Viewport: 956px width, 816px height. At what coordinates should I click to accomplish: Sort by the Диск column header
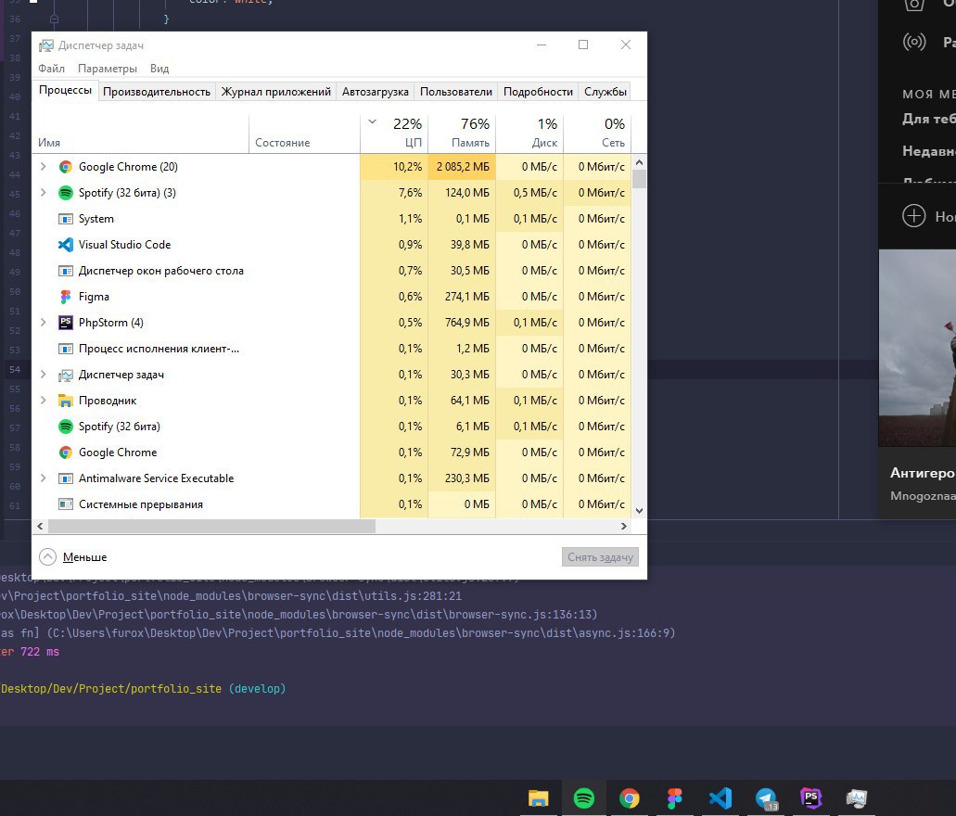tap(529, 134)
